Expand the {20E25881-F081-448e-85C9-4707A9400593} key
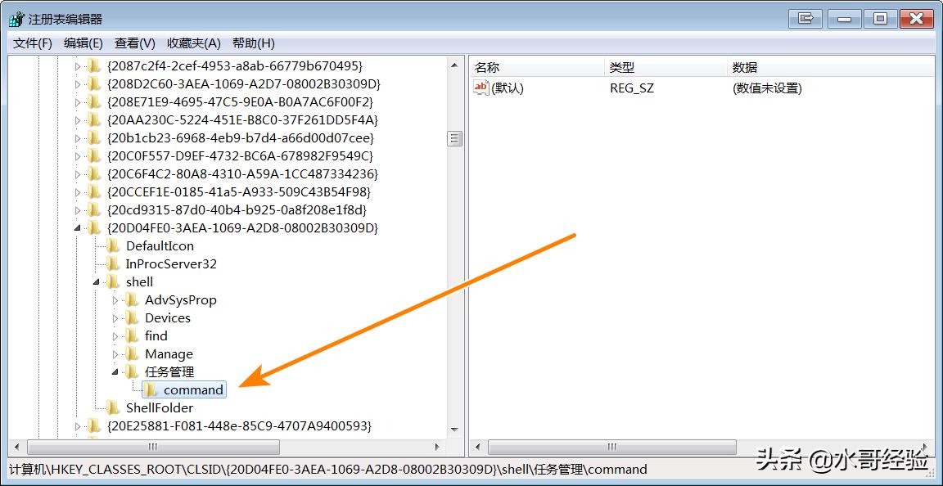The image size is (943, 486). 77,426
